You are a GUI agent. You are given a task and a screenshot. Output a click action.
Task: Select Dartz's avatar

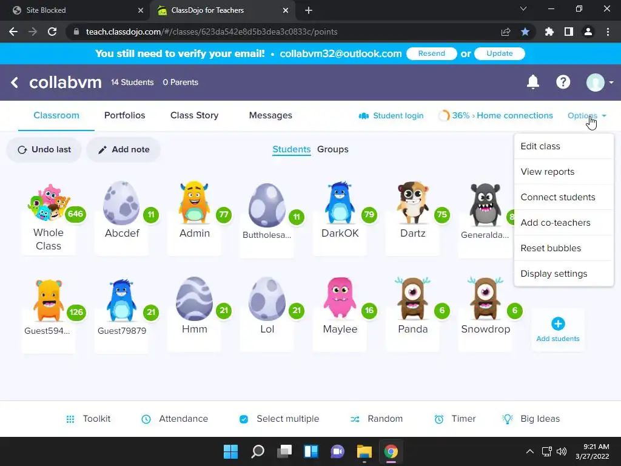412,203
